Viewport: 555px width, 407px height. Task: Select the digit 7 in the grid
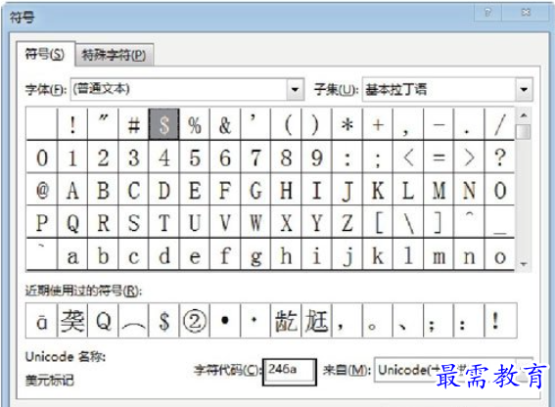click(x=255, y=158)
